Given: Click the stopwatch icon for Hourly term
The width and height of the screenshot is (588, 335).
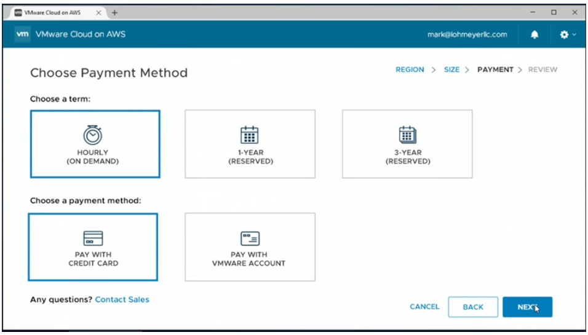Looking at the screenshot, I should (93, 135).
